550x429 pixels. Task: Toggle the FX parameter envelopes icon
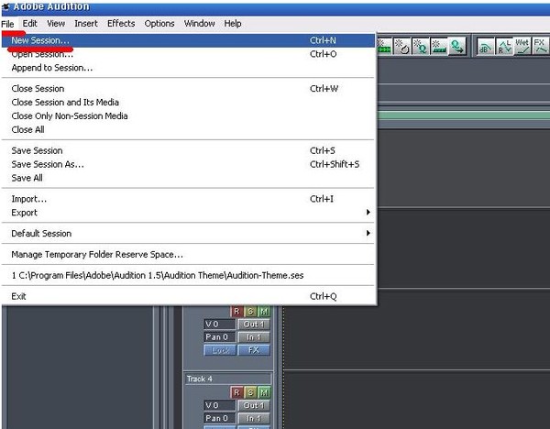541,47
